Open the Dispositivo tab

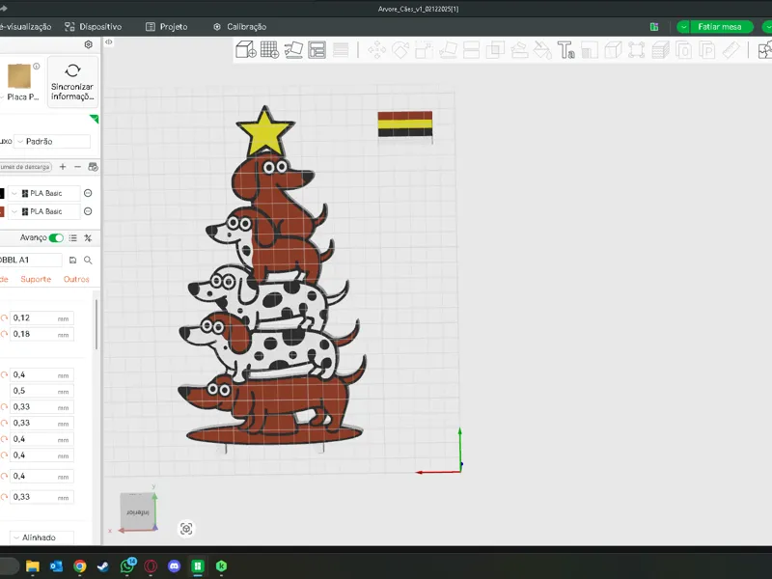93,27
